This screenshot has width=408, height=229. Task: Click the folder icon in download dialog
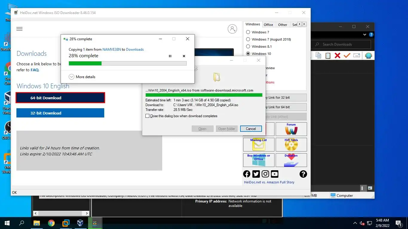[217, 77]
